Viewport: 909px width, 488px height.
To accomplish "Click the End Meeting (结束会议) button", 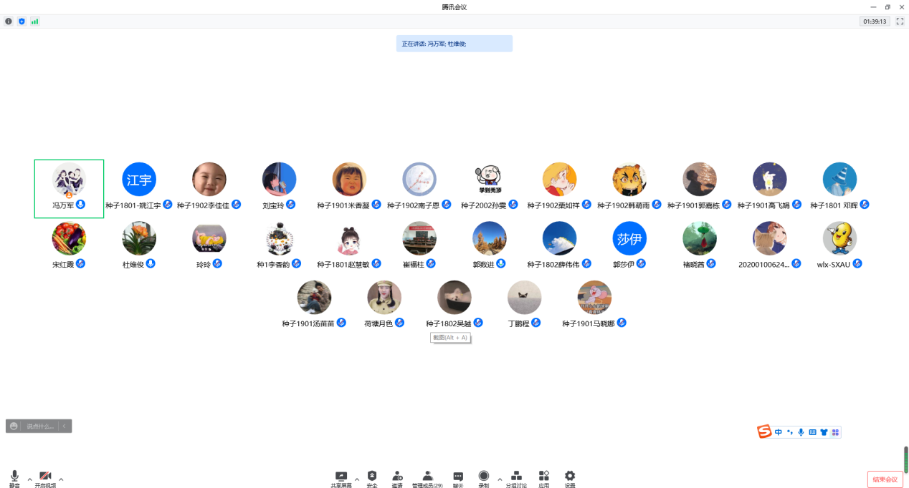I will (885, 479).
